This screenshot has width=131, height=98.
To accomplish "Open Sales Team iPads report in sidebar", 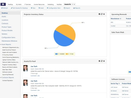I will pyautogui.click(x=7, y=70).
